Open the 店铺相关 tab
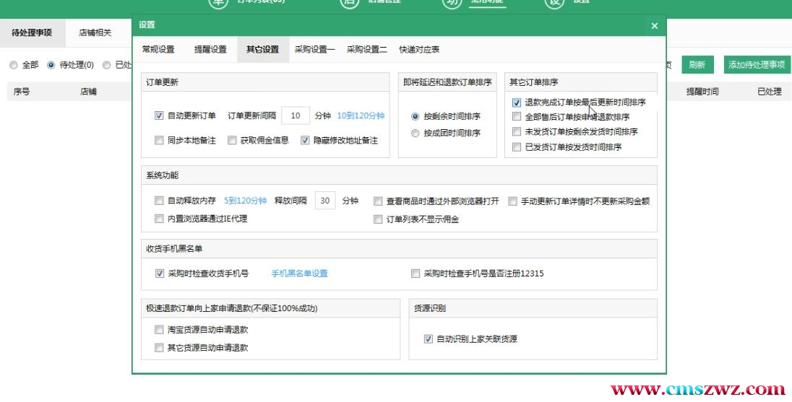Screen dimensions: 792x402 pos(95,33)
